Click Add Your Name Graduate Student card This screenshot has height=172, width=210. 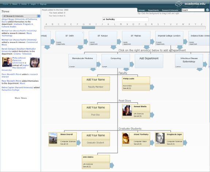[96, 139]
